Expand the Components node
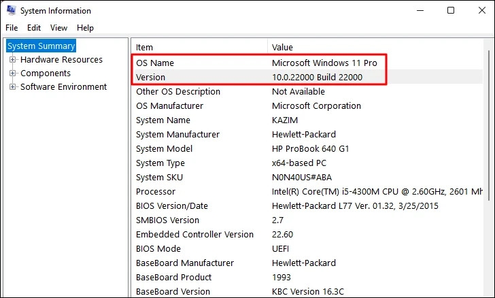The image size is (495, 298). coord(12,73)
